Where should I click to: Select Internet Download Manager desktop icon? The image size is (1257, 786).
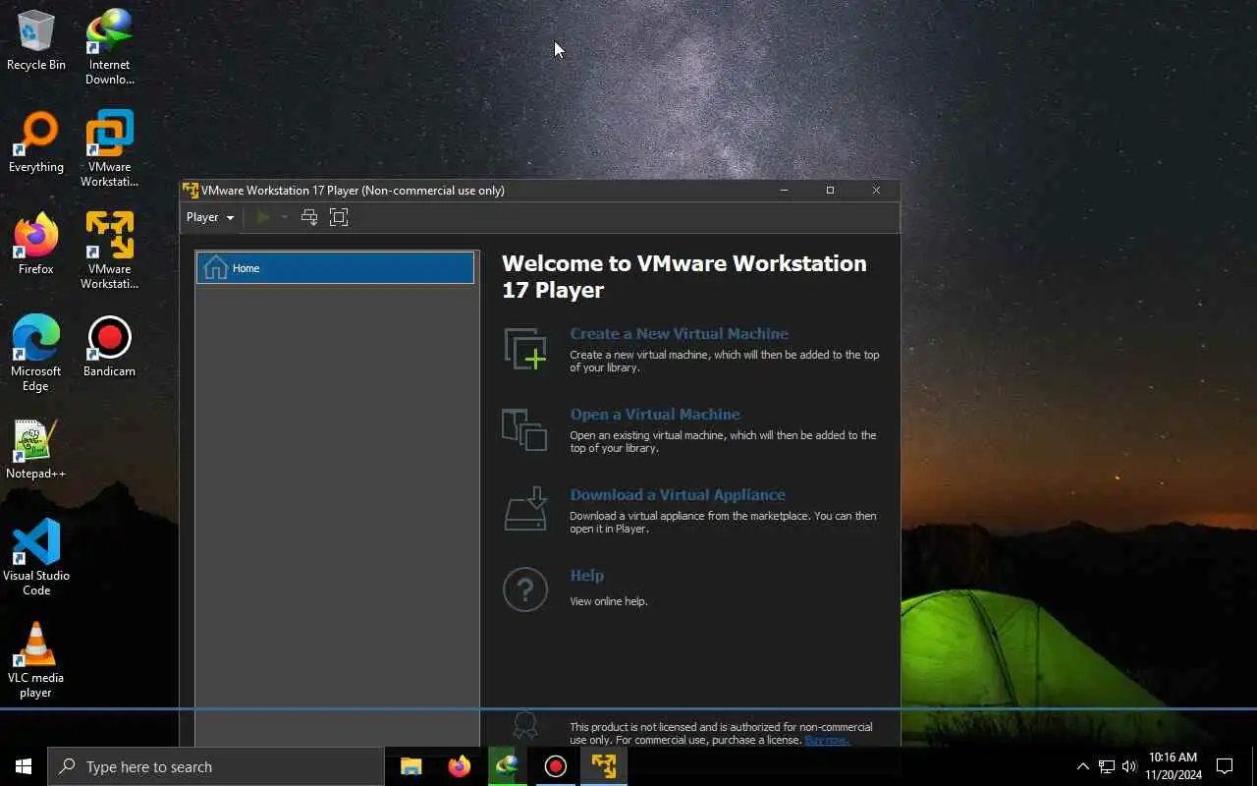pyautogui.click(x=109, y=47)
